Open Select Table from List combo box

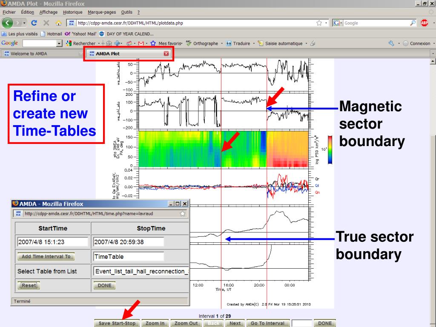pos(141,271)
